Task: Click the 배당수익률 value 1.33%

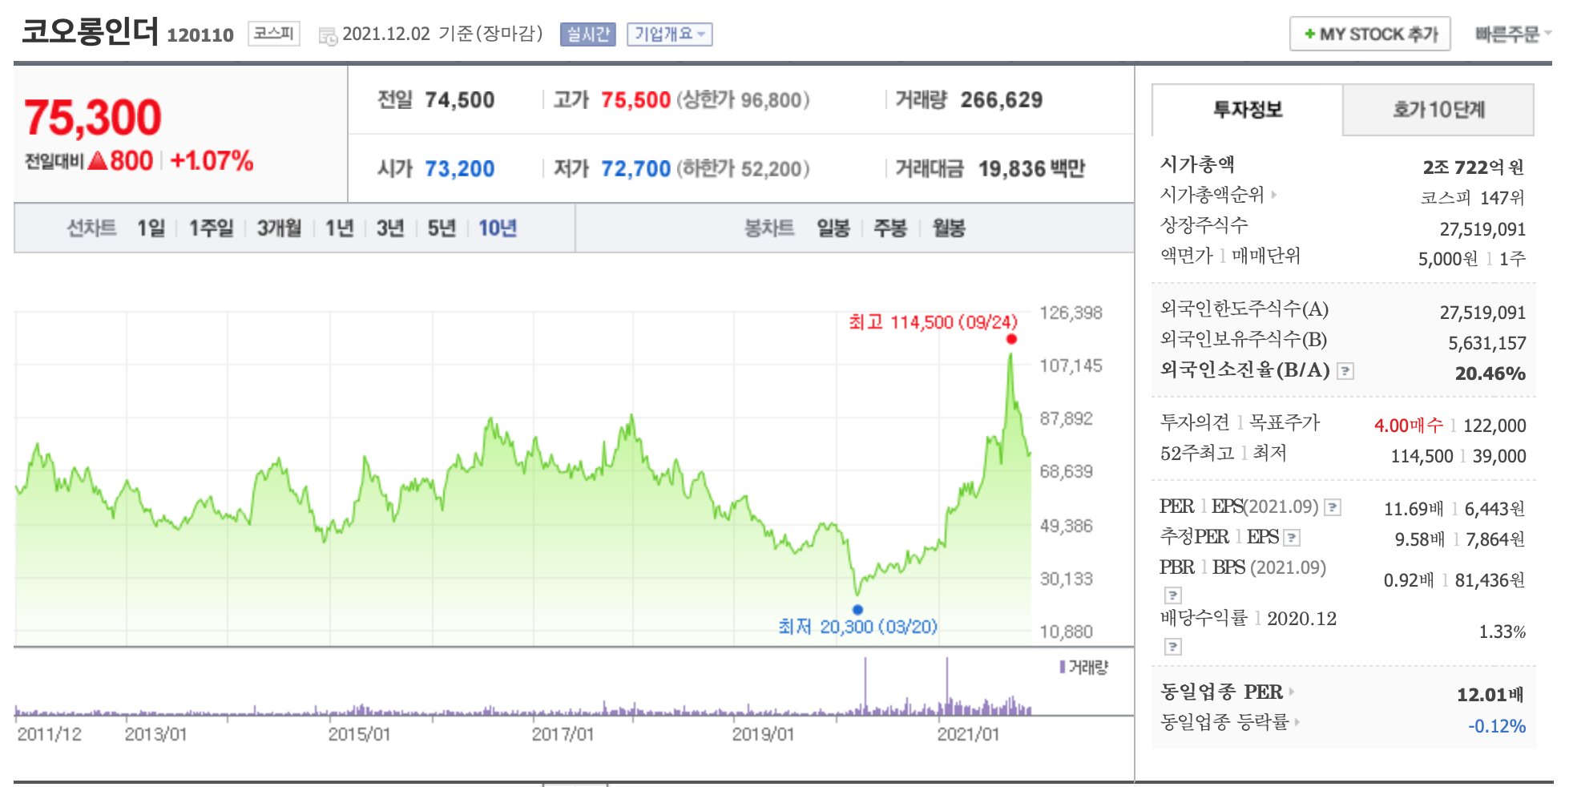Action: pos(1502,632)
